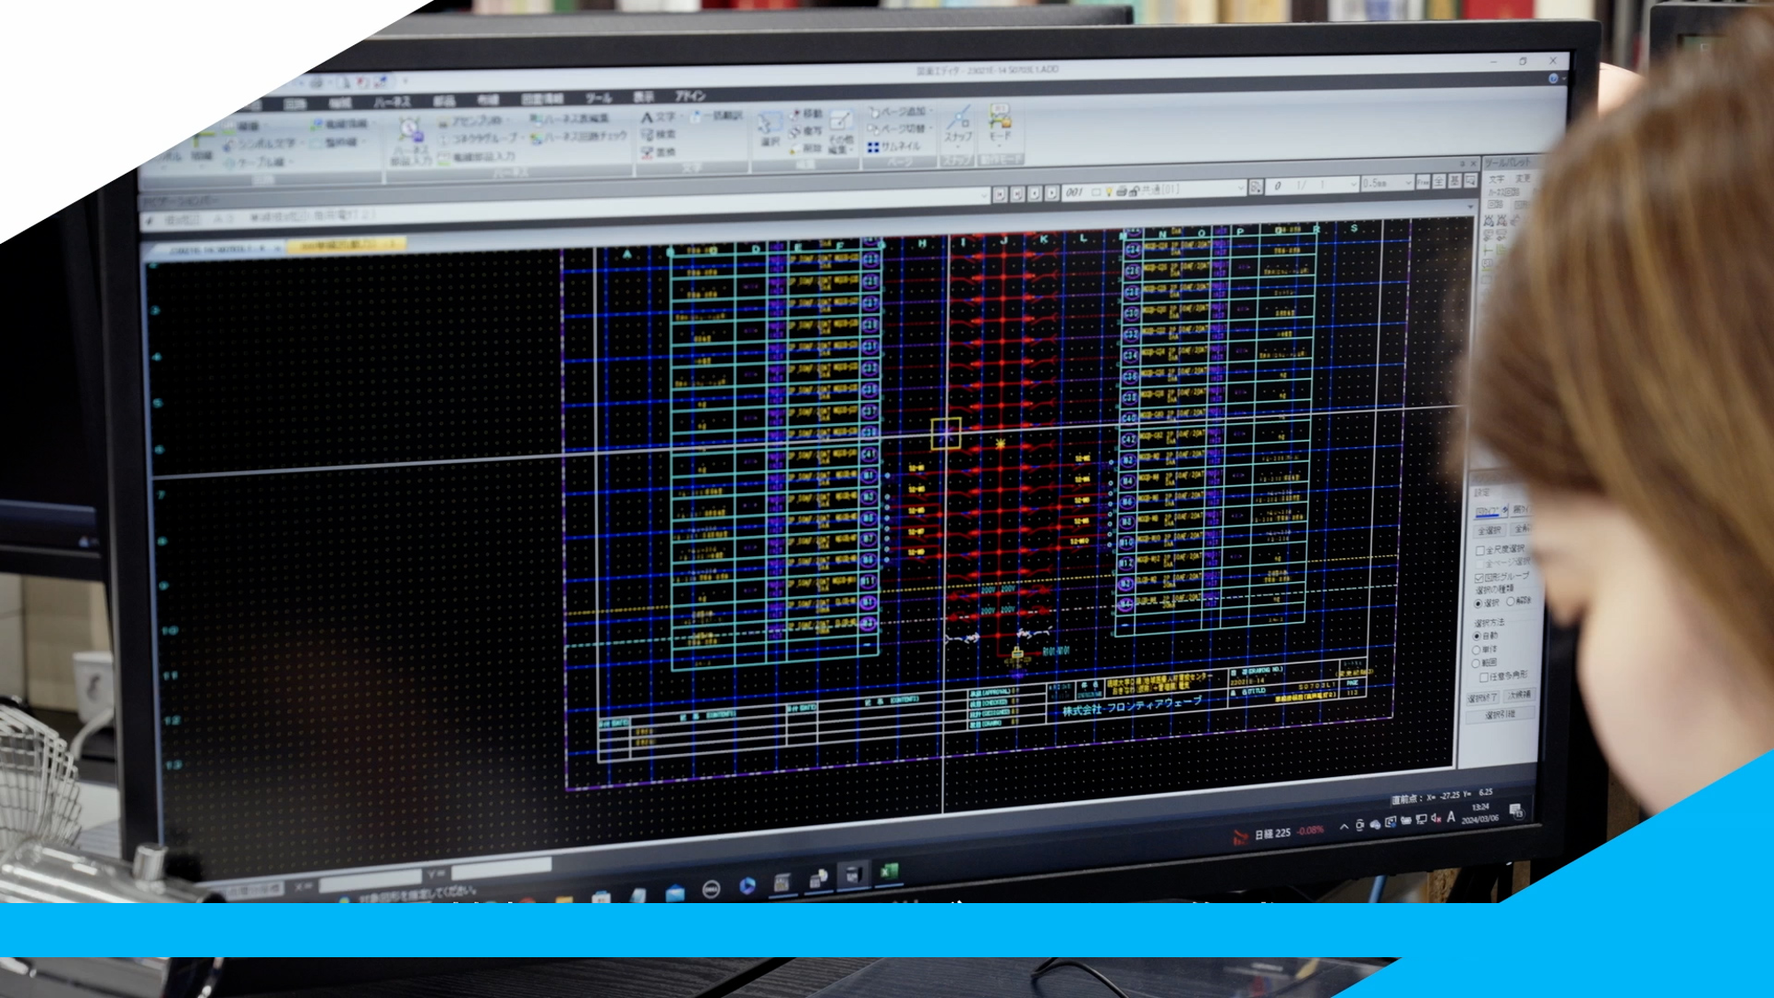Open the ハーネス部品入力 harness part input tool
1774x998 pixels.
tap(411, 144)
